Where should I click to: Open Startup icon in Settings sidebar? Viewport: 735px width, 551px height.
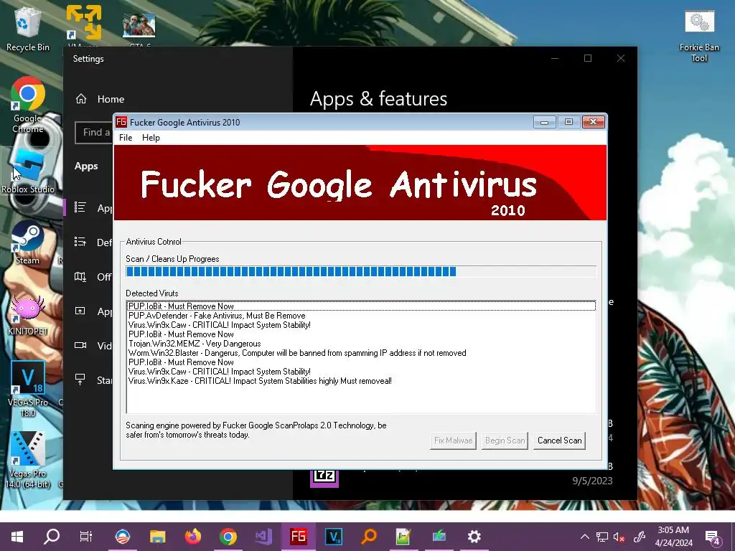(x=80, y=380)
